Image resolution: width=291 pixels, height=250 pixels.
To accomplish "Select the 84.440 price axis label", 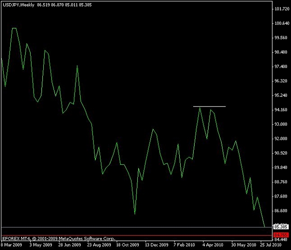I will click(282, 239).
